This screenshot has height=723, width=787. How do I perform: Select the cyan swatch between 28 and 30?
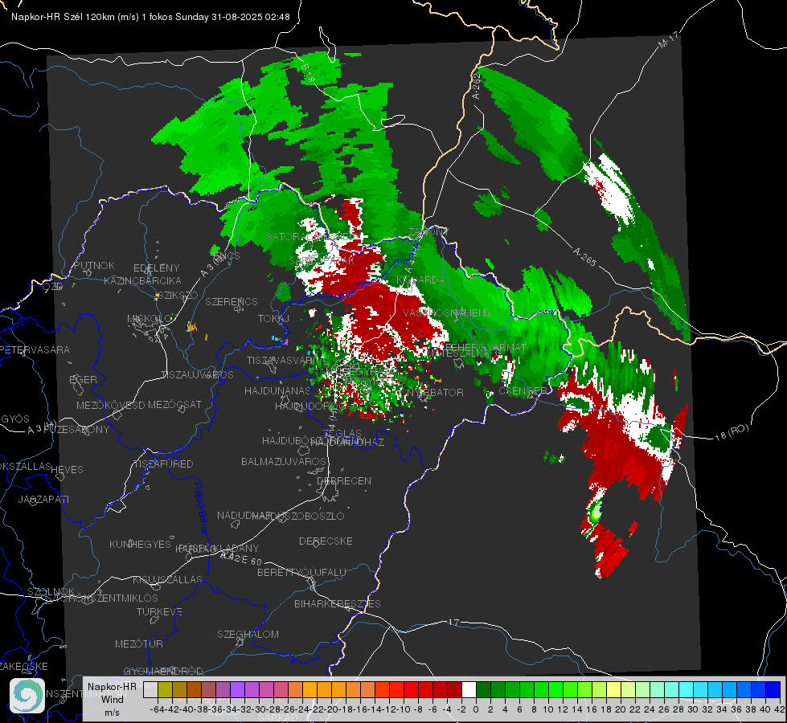687,689
